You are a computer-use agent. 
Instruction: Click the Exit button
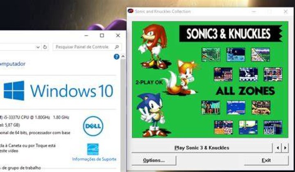pyautogui.click(x=266, y=161)
